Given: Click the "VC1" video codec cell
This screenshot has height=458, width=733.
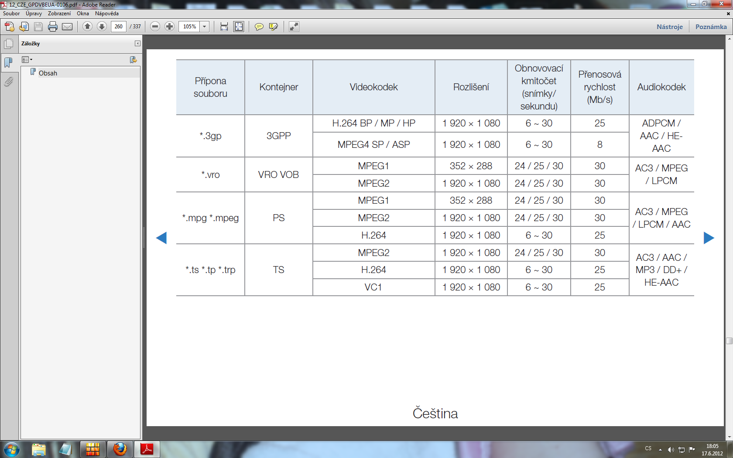Looking at the screenshot, I should pos(374,287).
